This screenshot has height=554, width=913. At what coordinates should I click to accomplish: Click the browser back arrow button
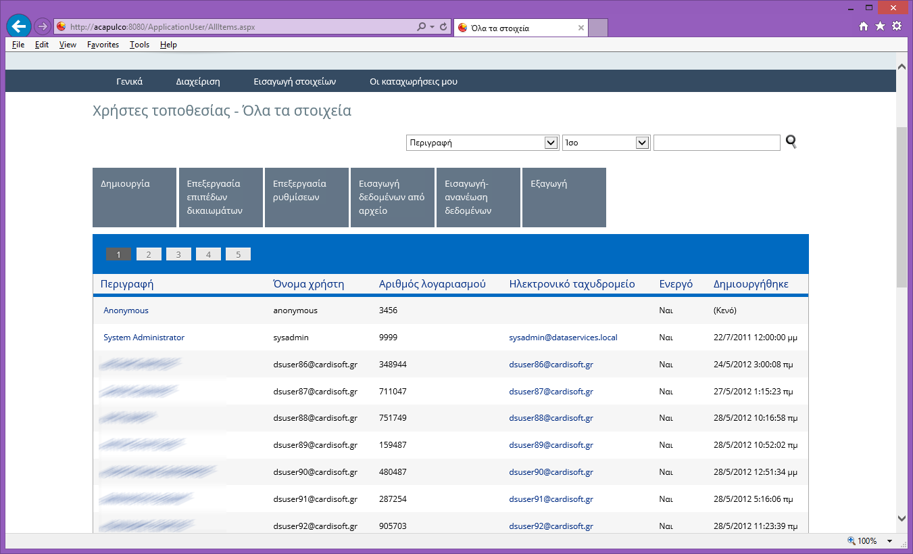point(19,26)
